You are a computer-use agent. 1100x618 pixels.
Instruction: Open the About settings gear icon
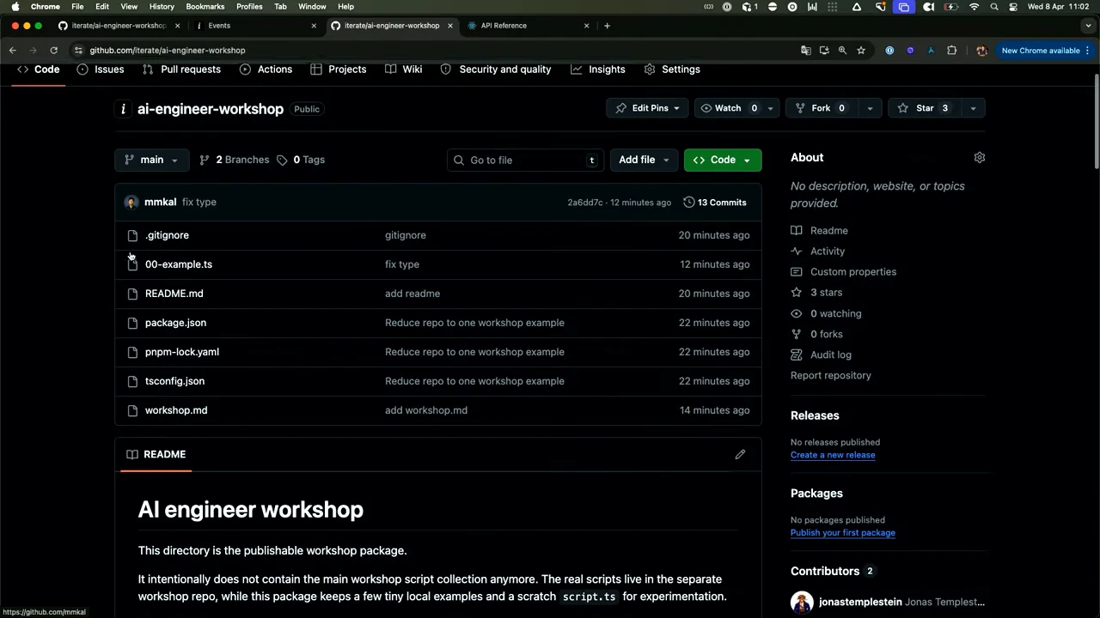tap(979, 158)
